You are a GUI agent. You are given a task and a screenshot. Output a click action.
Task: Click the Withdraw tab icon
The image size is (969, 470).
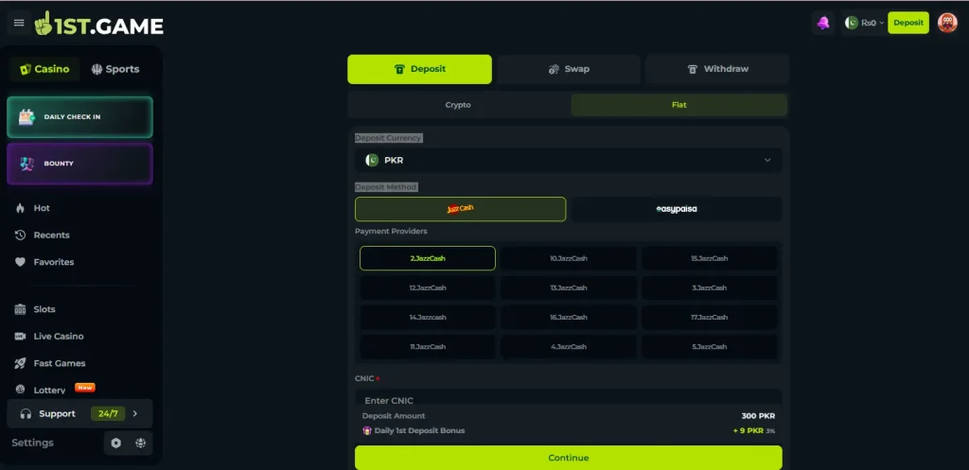click(693, 69)
